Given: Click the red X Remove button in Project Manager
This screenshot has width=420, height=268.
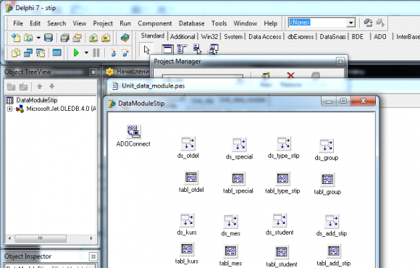Looking at the screenshot, I should [x=290, y=75].
